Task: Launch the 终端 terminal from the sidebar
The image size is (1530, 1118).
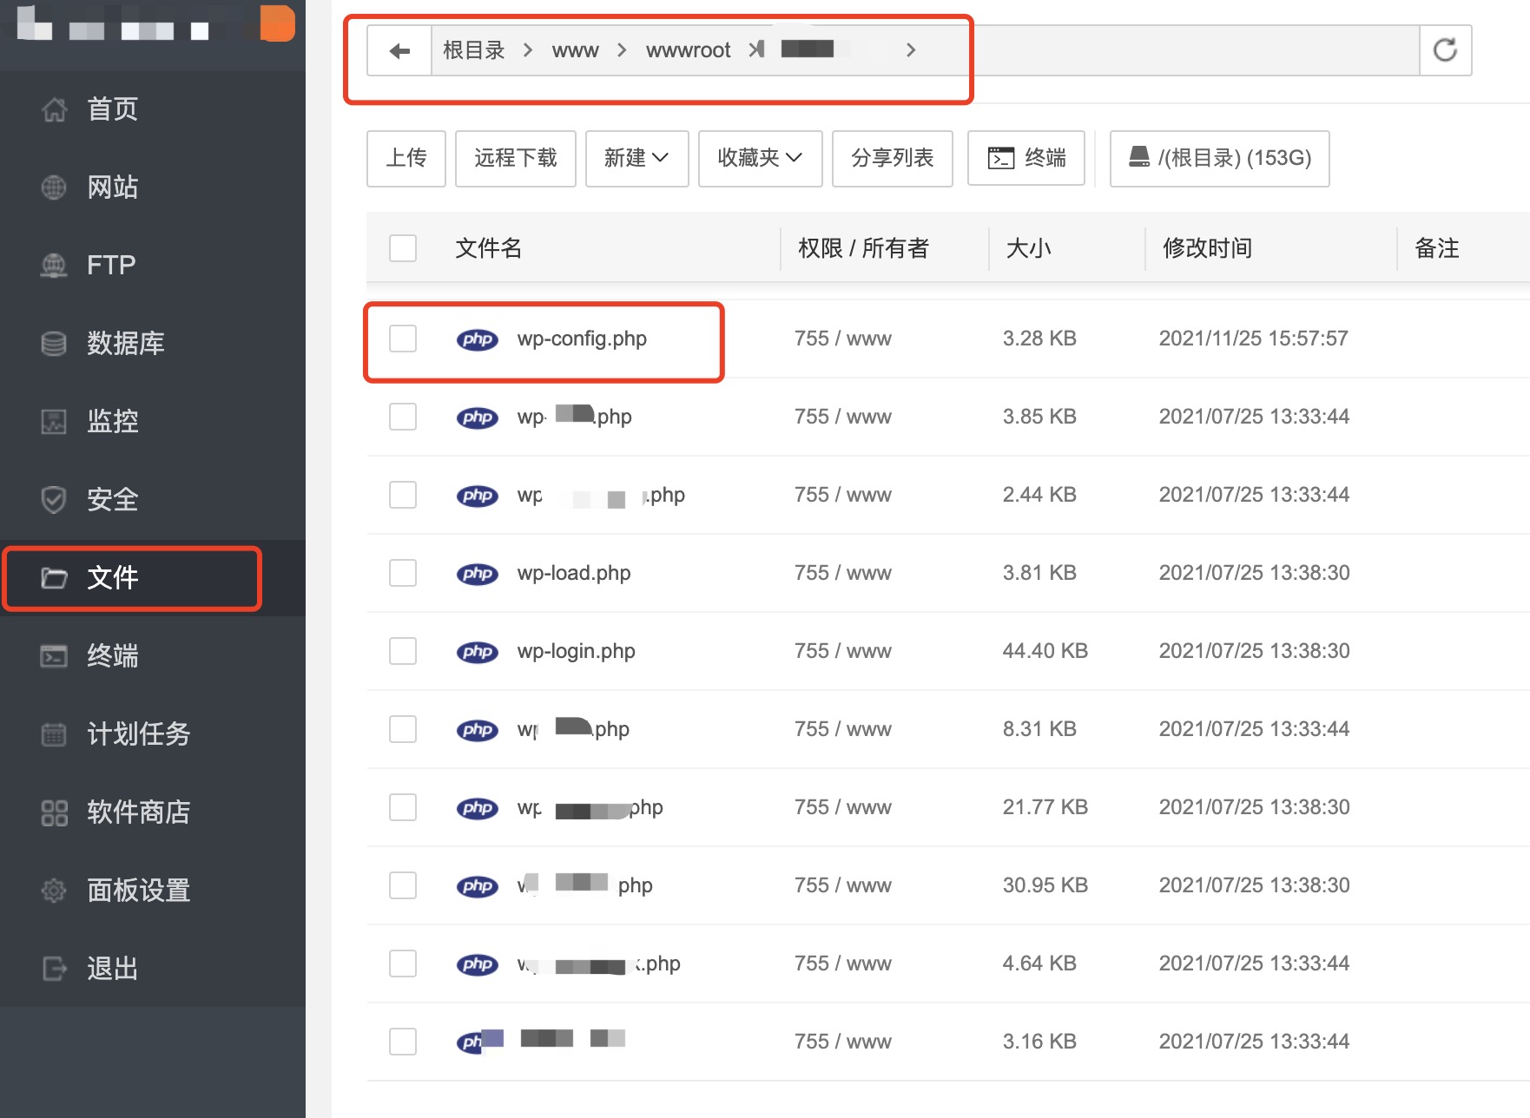Action: (112, 656)
